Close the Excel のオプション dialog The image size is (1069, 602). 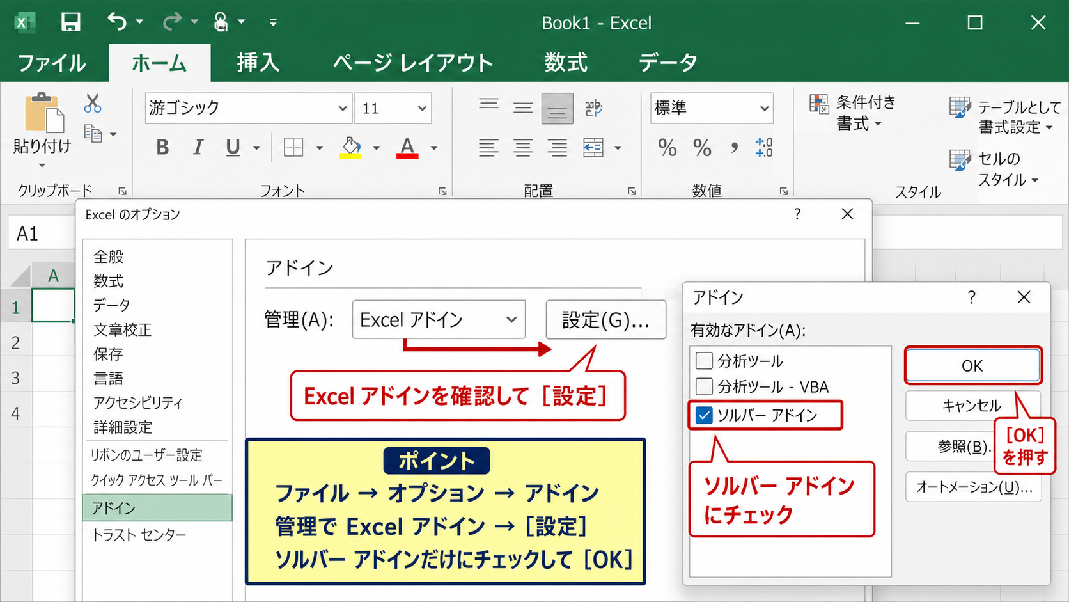[847, 214]
